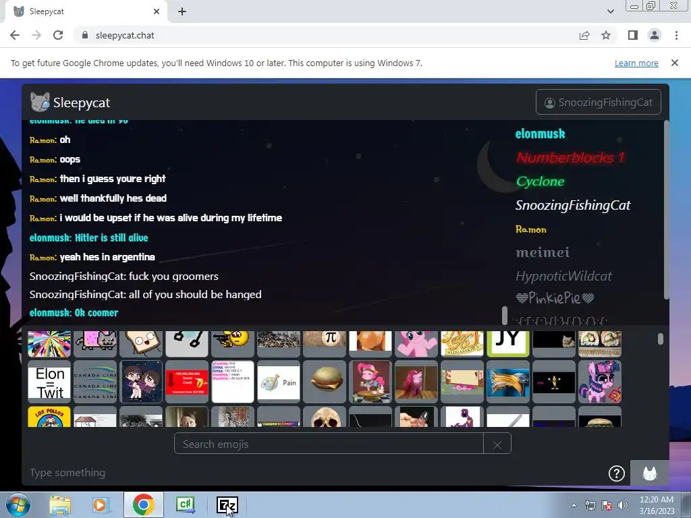
Task: Open the help question mark icon
Action: [x=617, y=473]
